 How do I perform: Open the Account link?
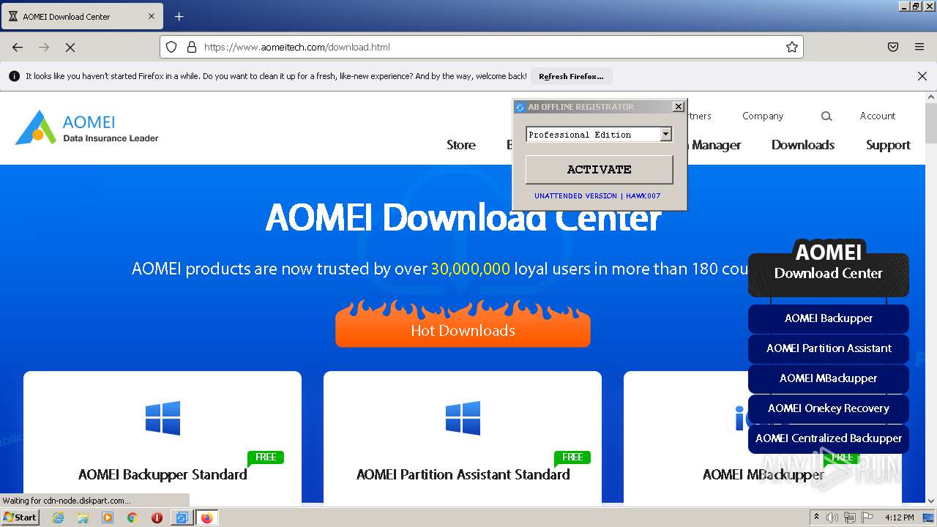(878, 116)
